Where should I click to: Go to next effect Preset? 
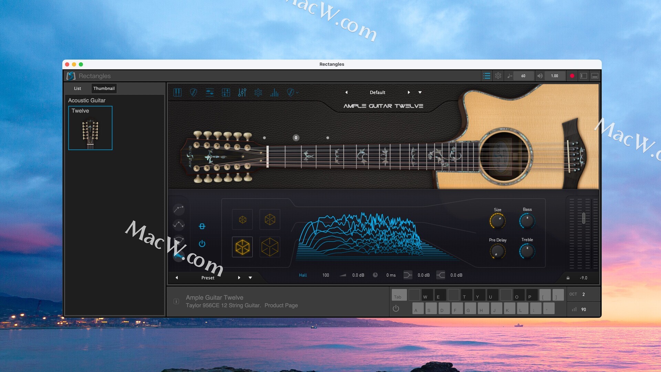(239, 278)
